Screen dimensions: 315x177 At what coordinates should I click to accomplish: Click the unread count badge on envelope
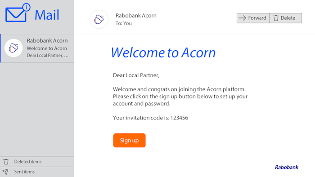coord(26,8)
